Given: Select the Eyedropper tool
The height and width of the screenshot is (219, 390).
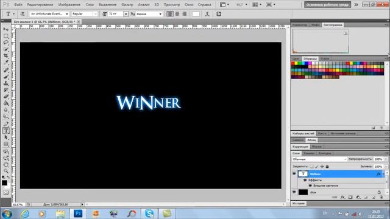Looking at the screenshot, I should [6, 63].
